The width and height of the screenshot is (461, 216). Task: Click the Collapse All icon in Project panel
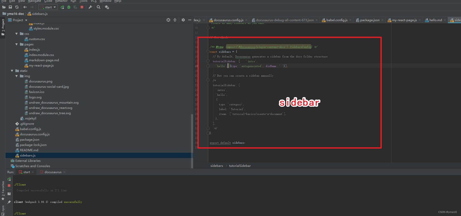(x=175, y=20)
